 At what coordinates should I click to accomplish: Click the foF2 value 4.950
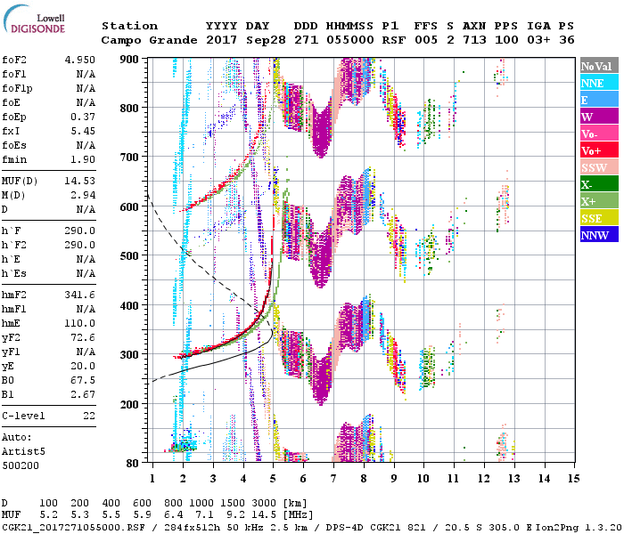pos(78,59)
